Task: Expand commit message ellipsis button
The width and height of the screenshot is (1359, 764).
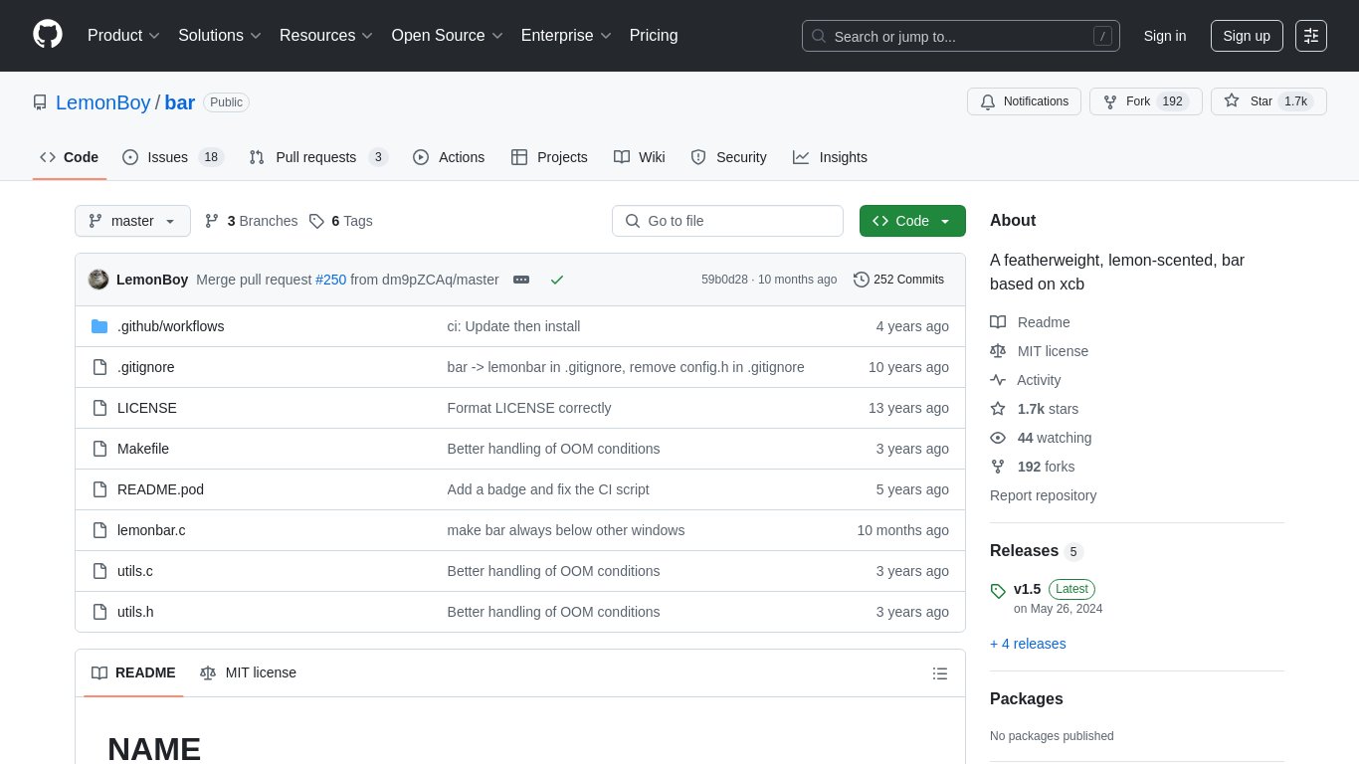Action: (x=521, y=280)
